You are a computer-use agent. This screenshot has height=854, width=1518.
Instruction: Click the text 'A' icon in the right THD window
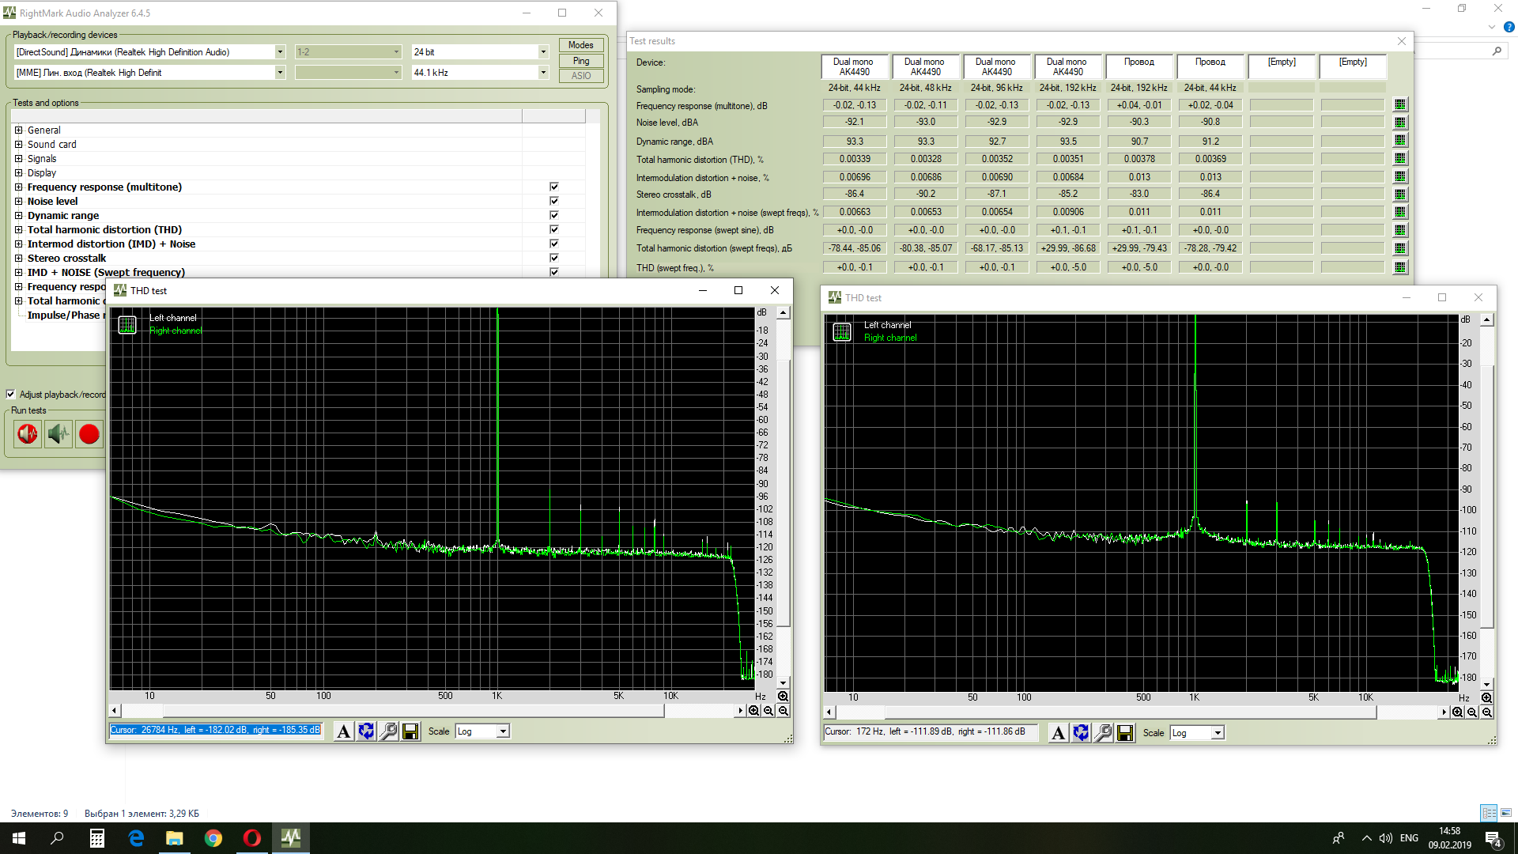[x=1058, y=733]
